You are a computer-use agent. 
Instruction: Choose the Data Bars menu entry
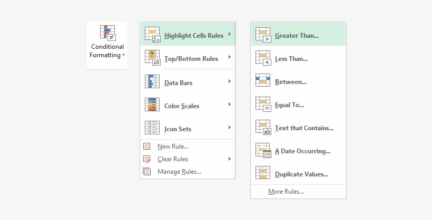pyautogui.click(x=188, y=81)
